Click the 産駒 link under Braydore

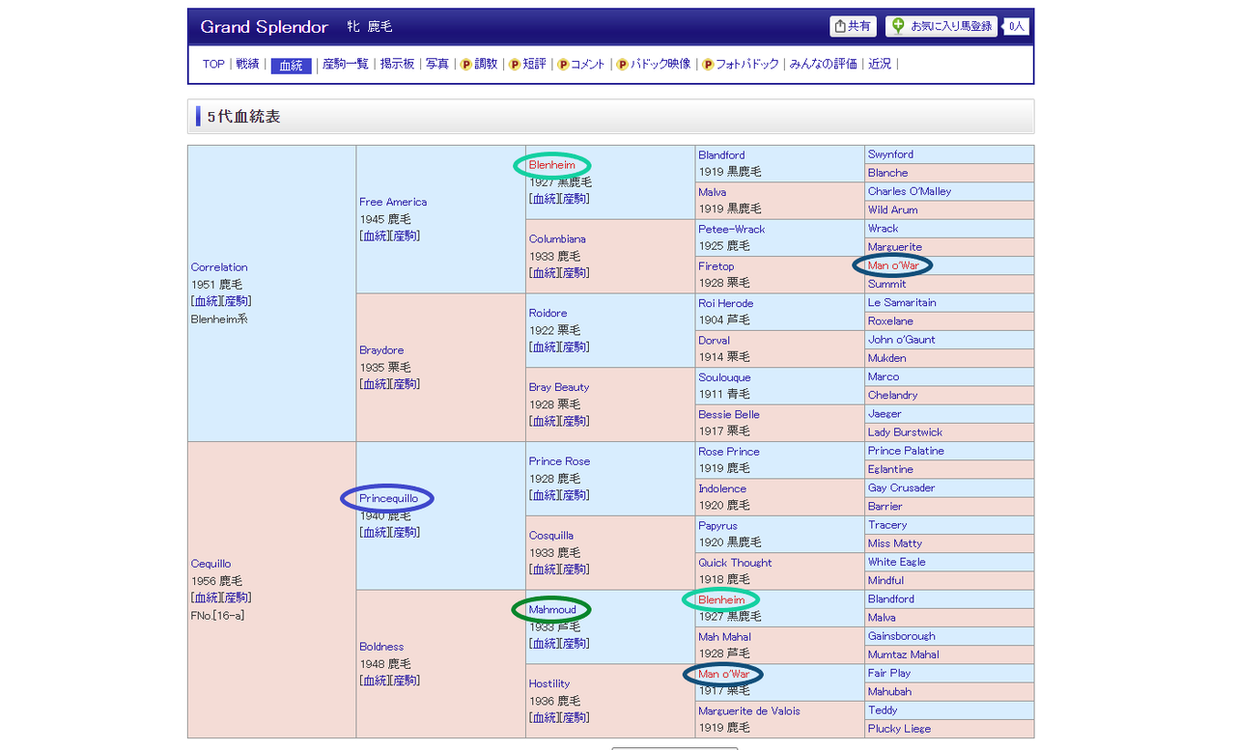[x=405, y=384]
